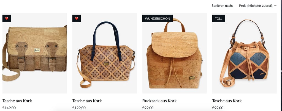Open the cork messenger bag image

point(35,53)
